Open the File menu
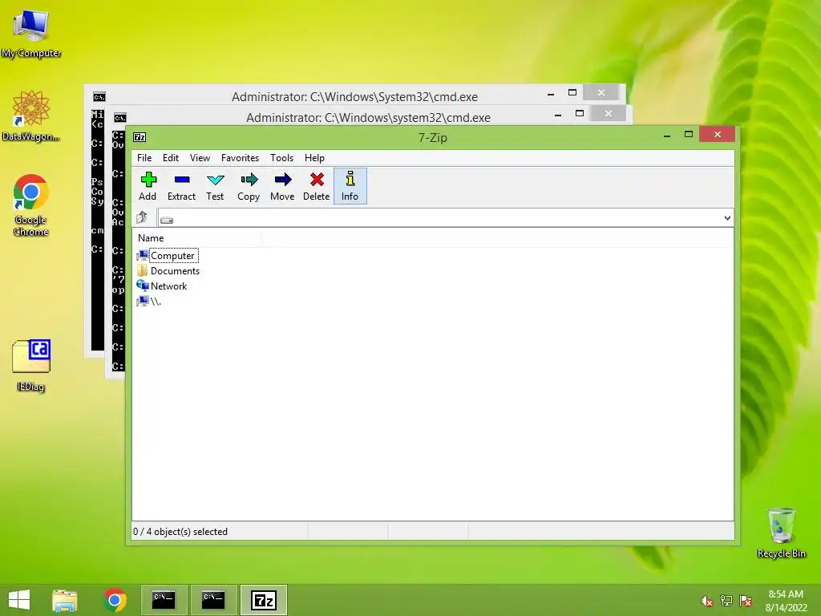The image size is (821, 616). [x=144, y=158]
